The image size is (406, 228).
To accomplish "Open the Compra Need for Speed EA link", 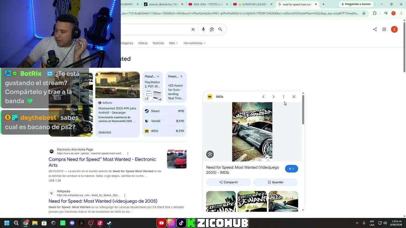I will [102, 162].
